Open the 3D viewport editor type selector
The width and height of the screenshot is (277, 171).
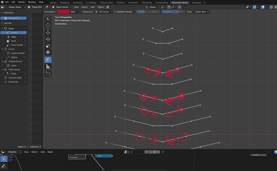47,7
